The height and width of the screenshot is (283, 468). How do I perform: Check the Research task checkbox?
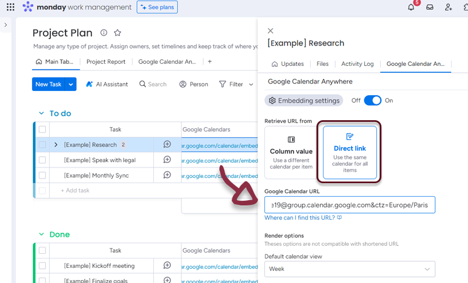(x=42, y=145)
